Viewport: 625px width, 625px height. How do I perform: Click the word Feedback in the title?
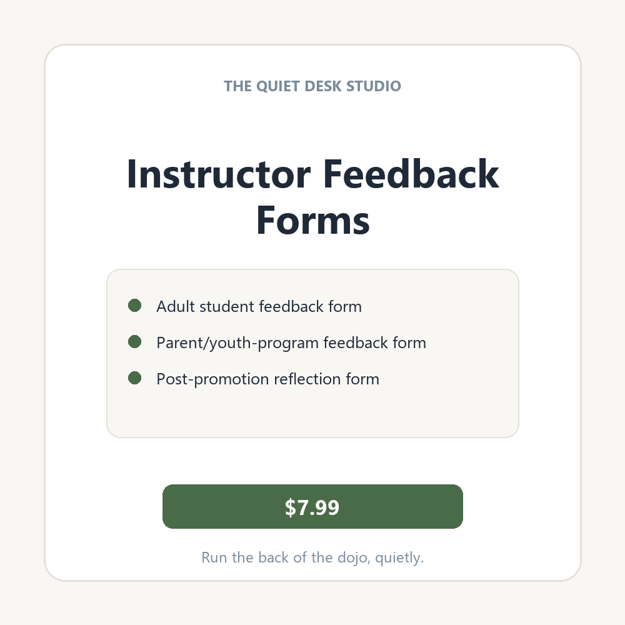[x=411, y=174]
